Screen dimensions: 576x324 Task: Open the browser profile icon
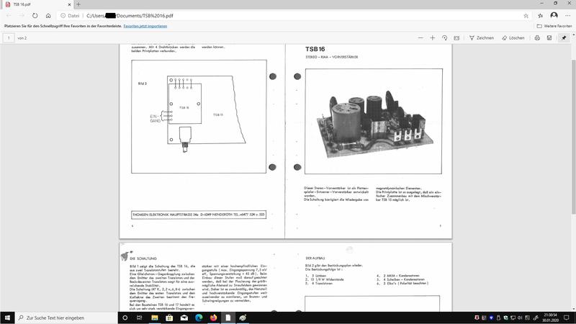point(554,15)
